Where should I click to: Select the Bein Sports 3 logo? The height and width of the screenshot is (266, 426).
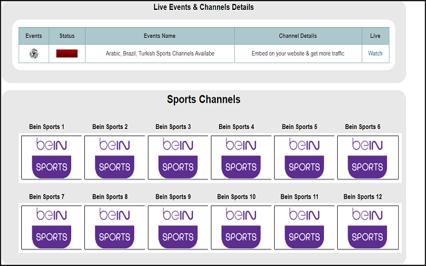(178, 157)
